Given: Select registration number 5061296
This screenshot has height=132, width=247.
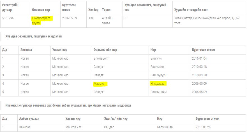Looking at the screenshot, I should 8,18.
